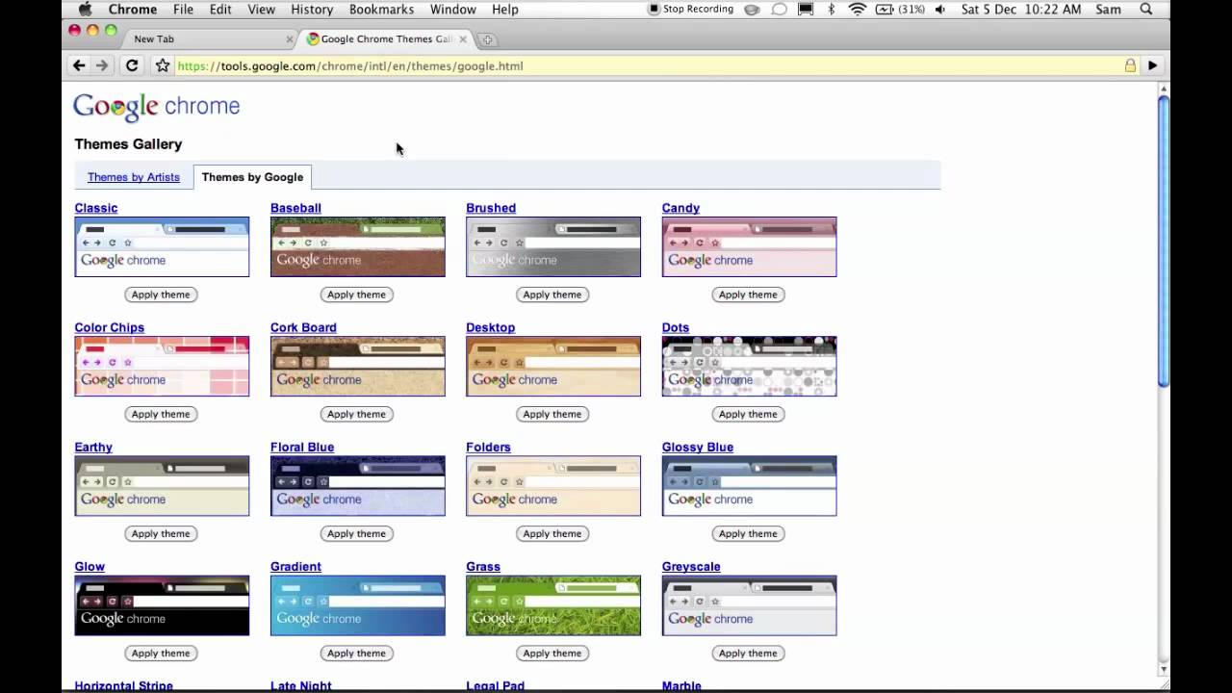Close the New Tab tab
The height and width of the screenshot is (693, 1232).
(x=289, y=39)
